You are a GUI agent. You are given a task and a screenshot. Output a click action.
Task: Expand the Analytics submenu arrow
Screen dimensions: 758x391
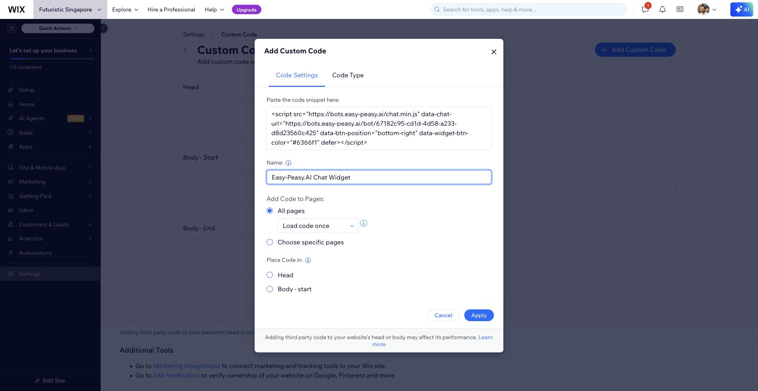[90, 239]
